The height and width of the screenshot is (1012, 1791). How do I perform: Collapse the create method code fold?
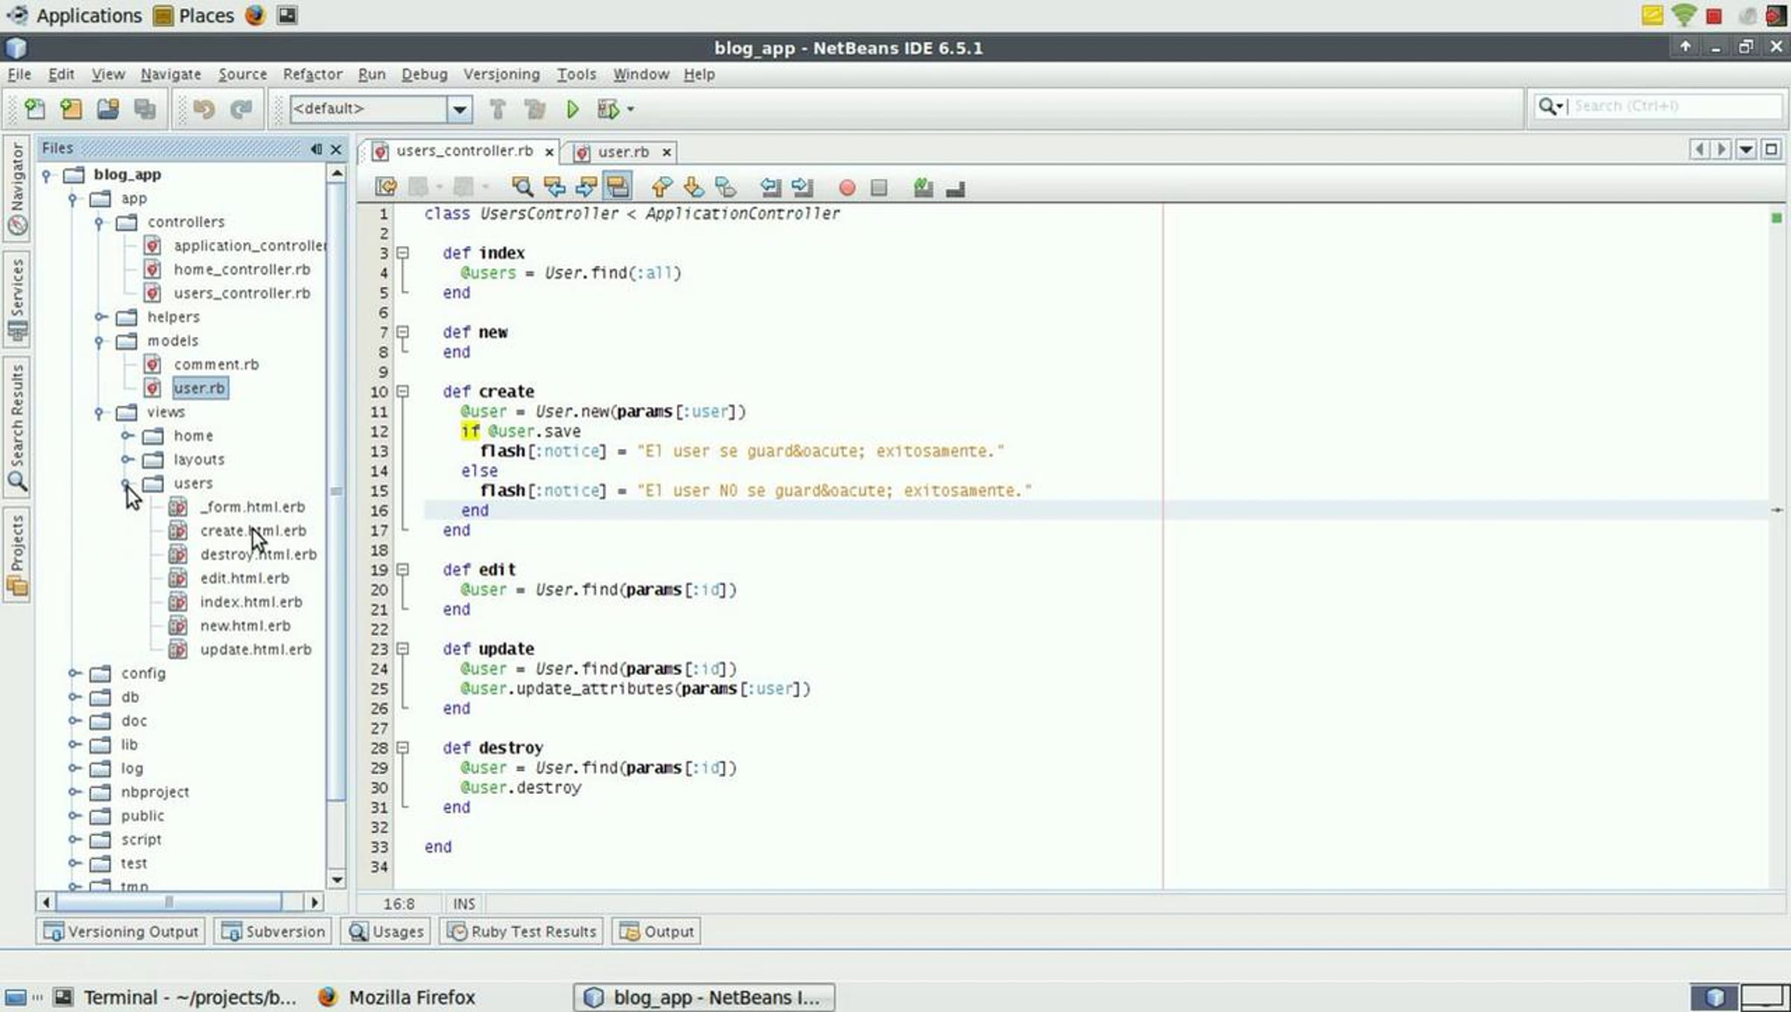click(x=403, y=391)
